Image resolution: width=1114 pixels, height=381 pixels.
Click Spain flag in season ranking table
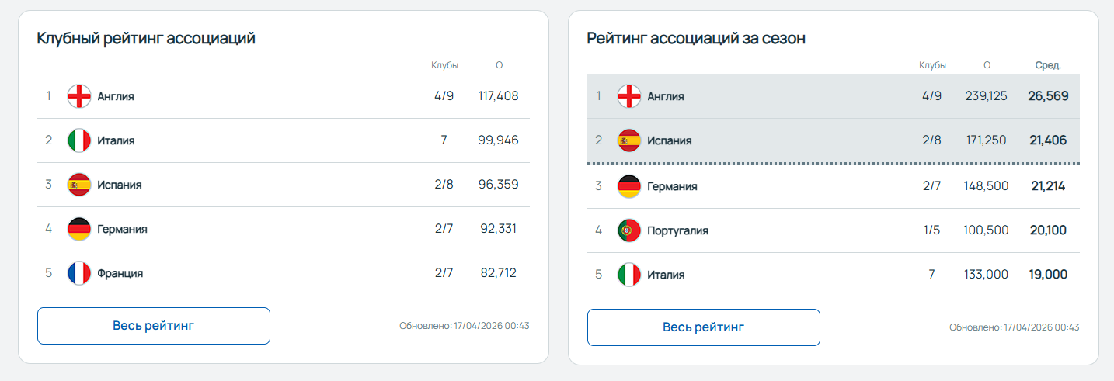pos(629,140)
